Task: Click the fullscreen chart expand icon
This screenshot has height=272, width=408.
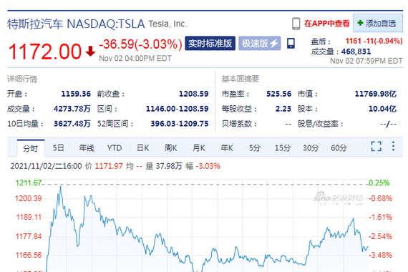Action: pyautogui.click(x=376, y=146)
